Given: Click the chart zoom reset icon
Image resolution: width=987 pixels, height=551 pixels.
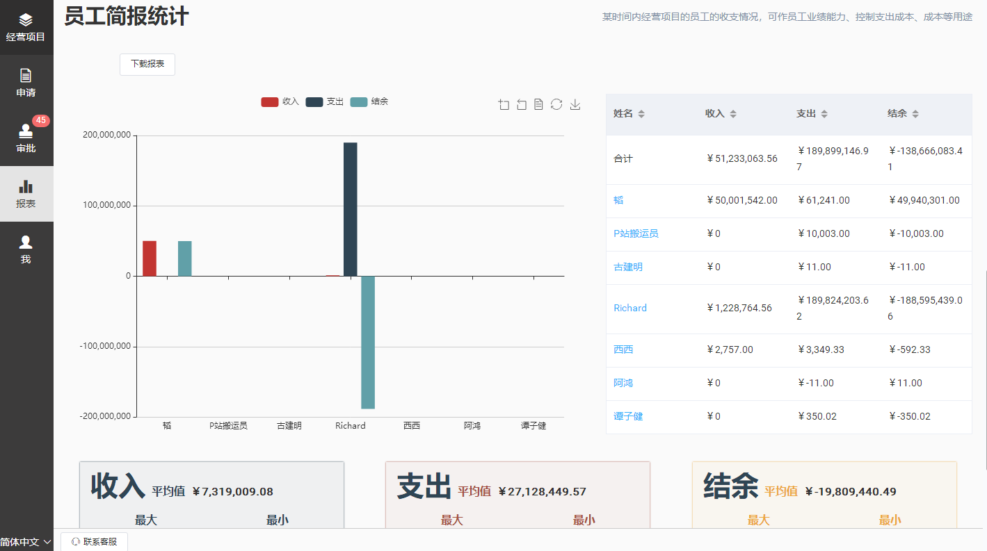Looking at the screenshot, I should pos(522,104).
